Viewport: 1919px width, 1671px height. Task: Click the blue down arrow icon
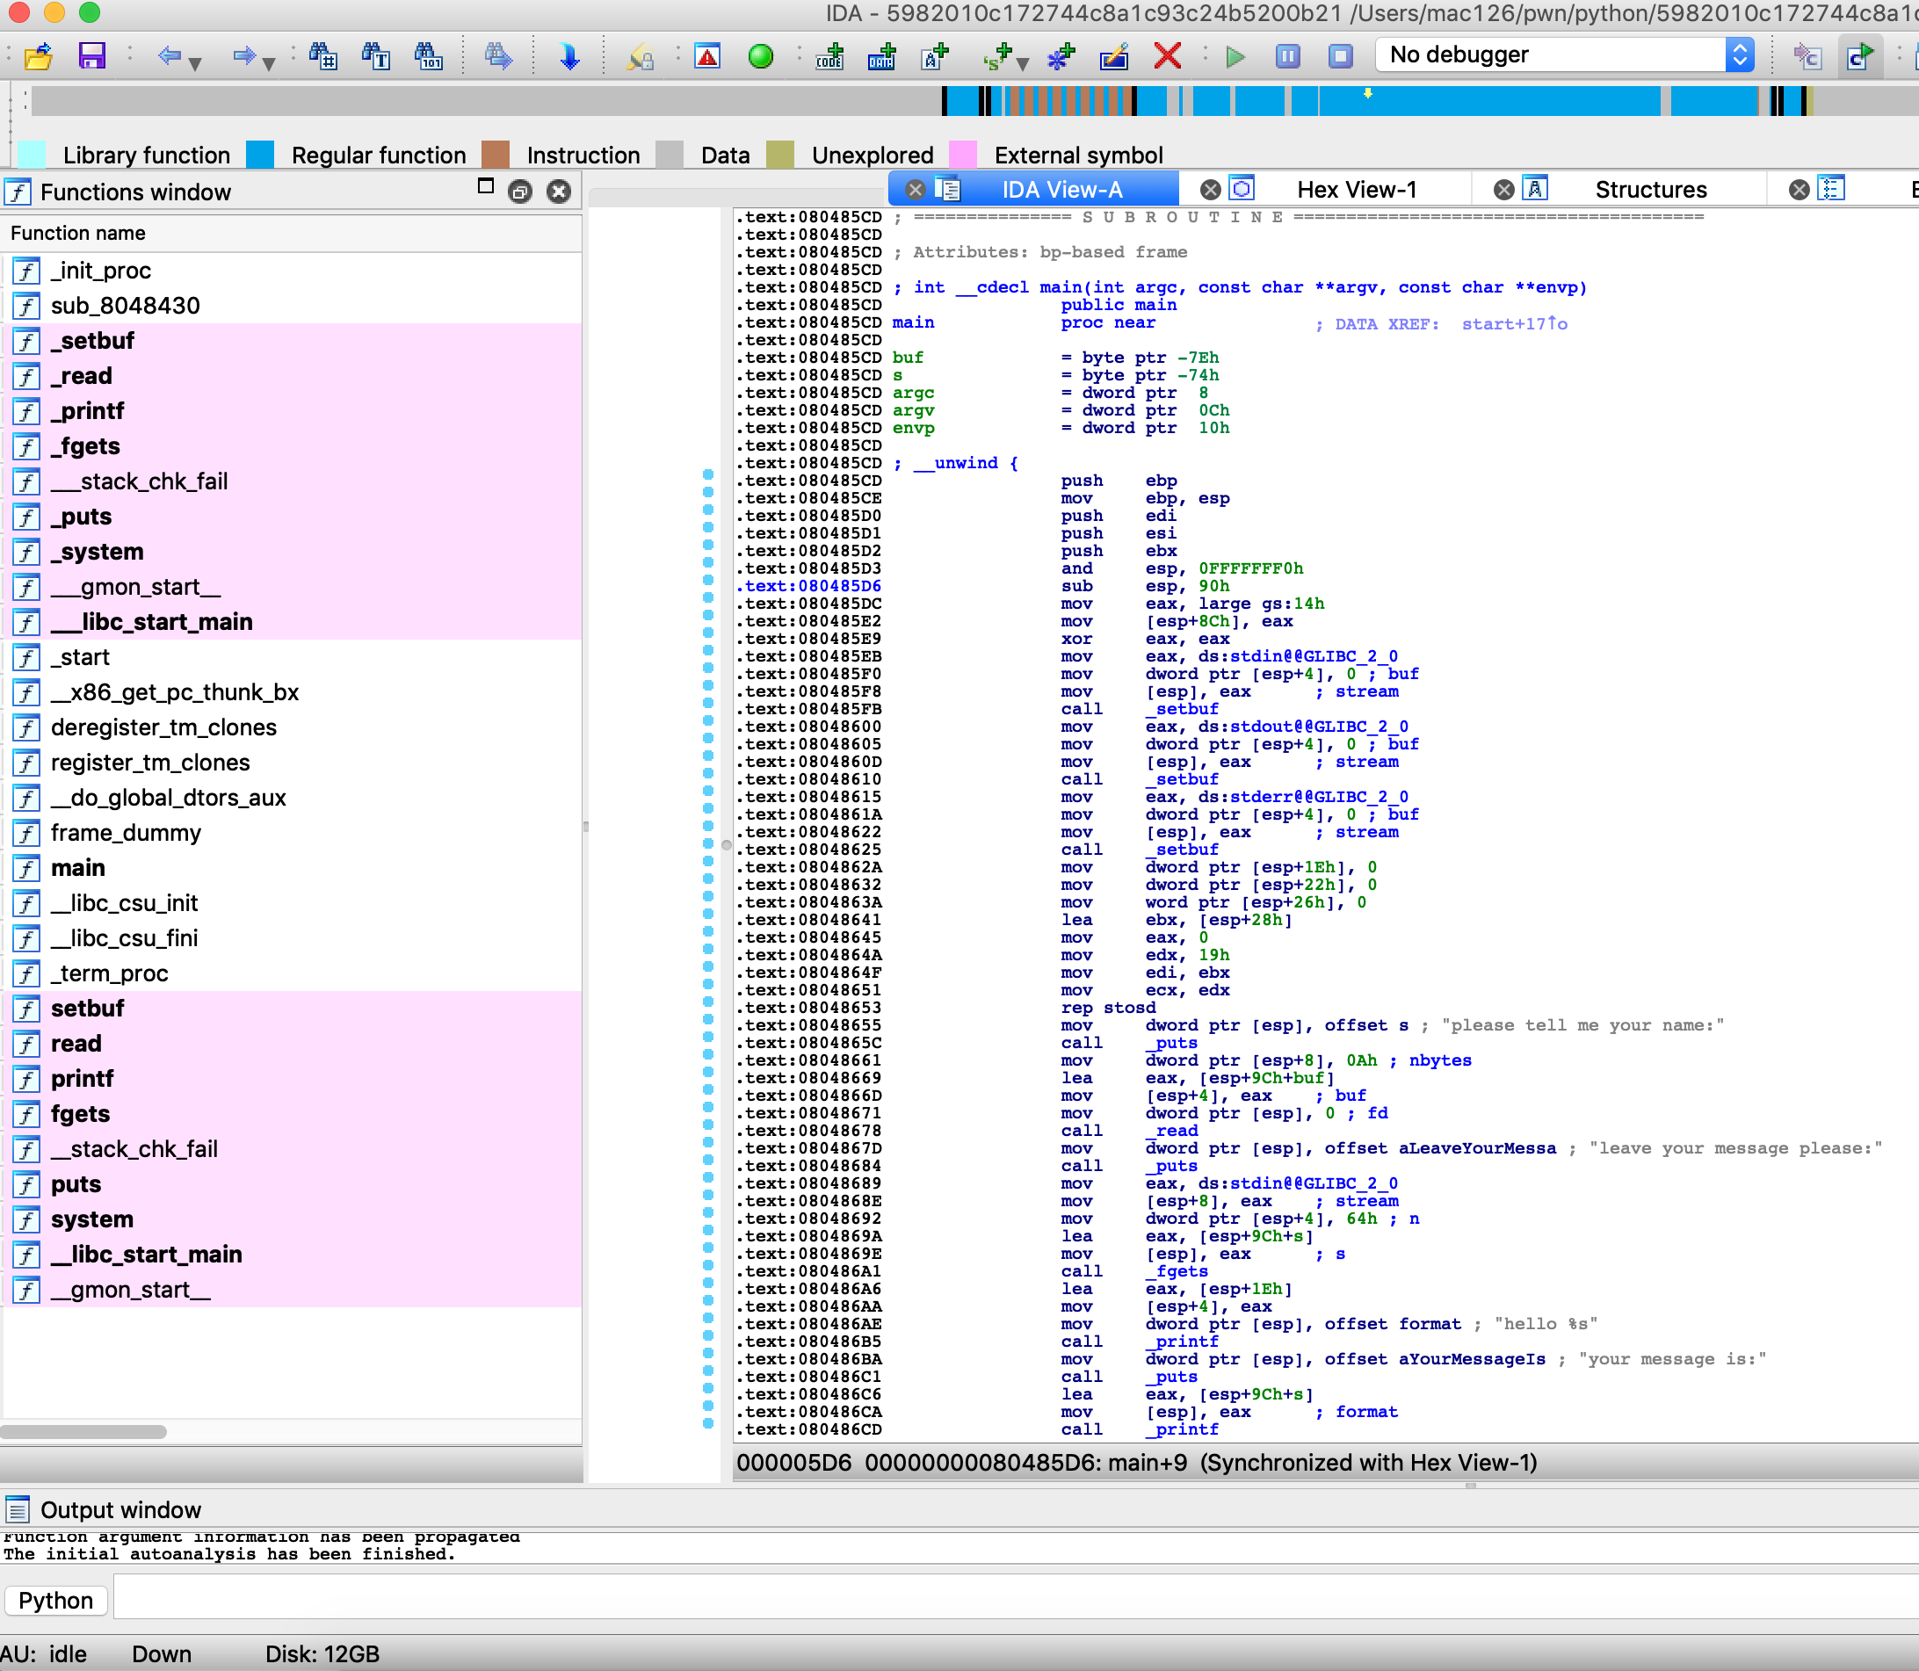pos(568,57)
